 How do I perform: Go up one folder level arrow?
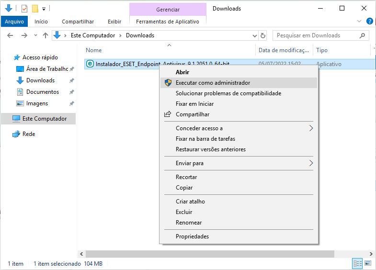click(46, 35)
